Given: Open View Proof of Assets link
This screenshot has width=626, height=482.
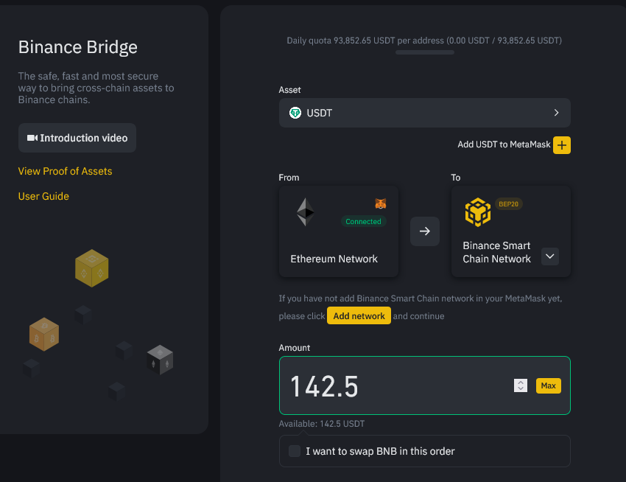Looking at the screenshot, I should tap(65, 171).
